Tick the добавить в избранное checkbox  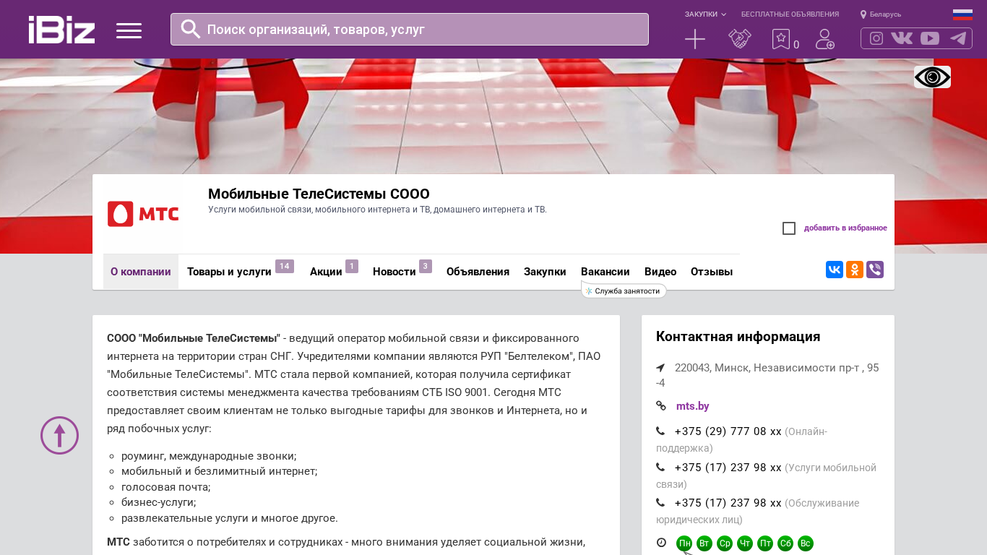(789, 228)
